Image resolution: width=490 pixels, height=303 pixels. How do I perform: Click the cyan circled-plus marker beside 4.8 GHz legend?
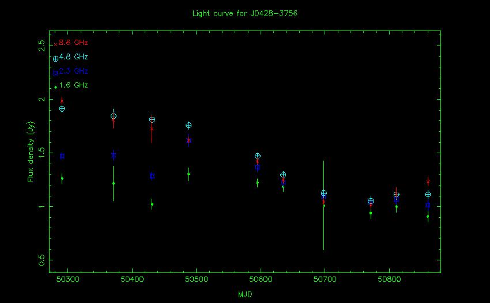click(55, 59)
